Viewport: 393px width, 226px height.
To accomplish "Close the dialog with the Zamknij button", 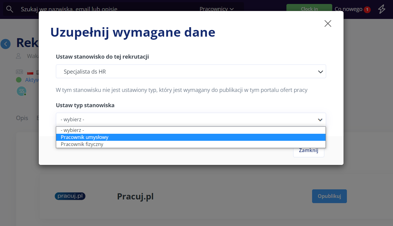I will click(308, 150).
